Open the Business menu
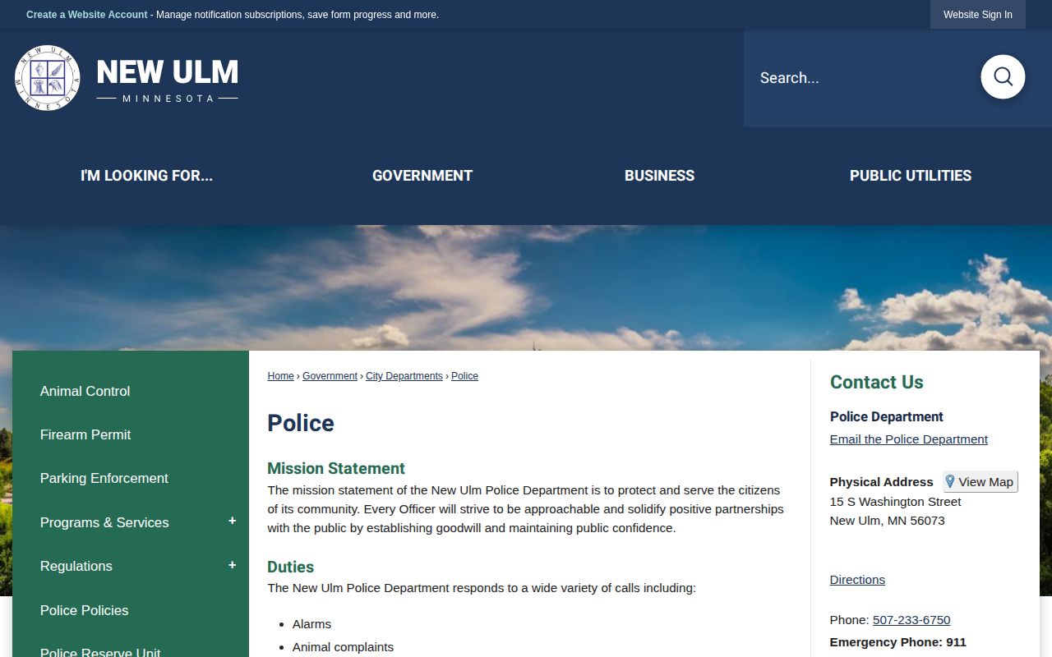The image size is (1052, 657). point(659,176)
